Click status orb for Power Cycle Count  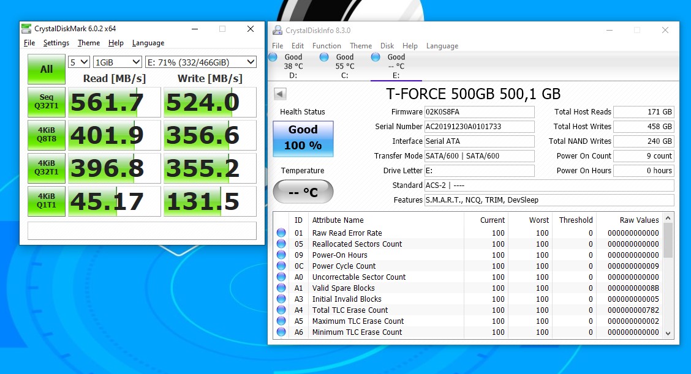[x=281, y=266]
